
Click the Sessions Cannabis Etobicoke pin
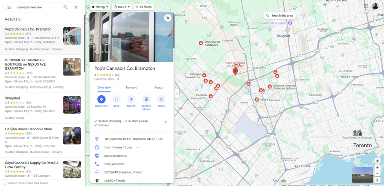click(x=270, y=86)
